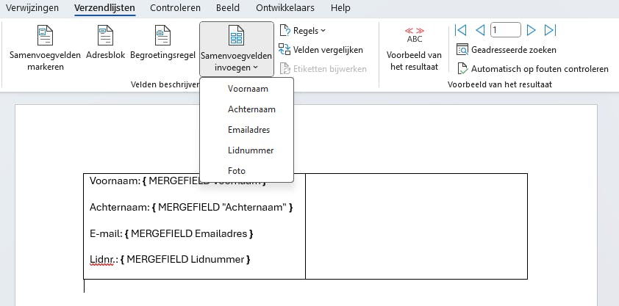Screen dimensions: 619x306
Task: Go to the previous record
Action: (480, 30)
